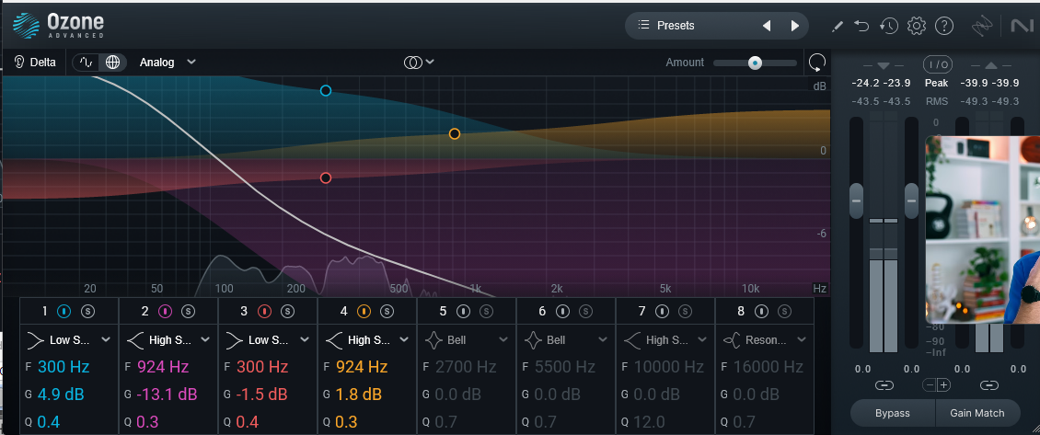Click band 2 gain value -13.1 dB
The height and width of the screenshot is (435, 1040).
point(168,395)
